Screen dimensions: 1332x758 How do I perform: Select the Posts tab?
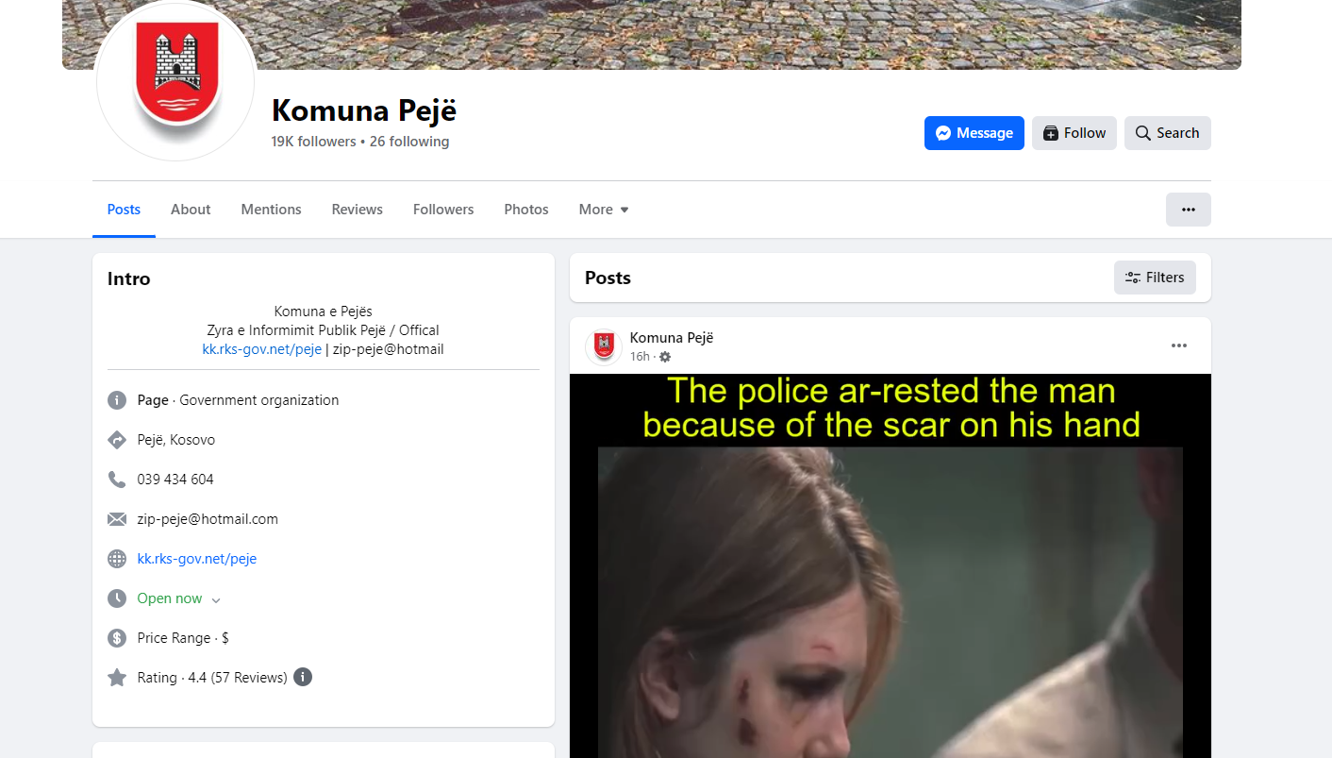(x=124, y=210)
